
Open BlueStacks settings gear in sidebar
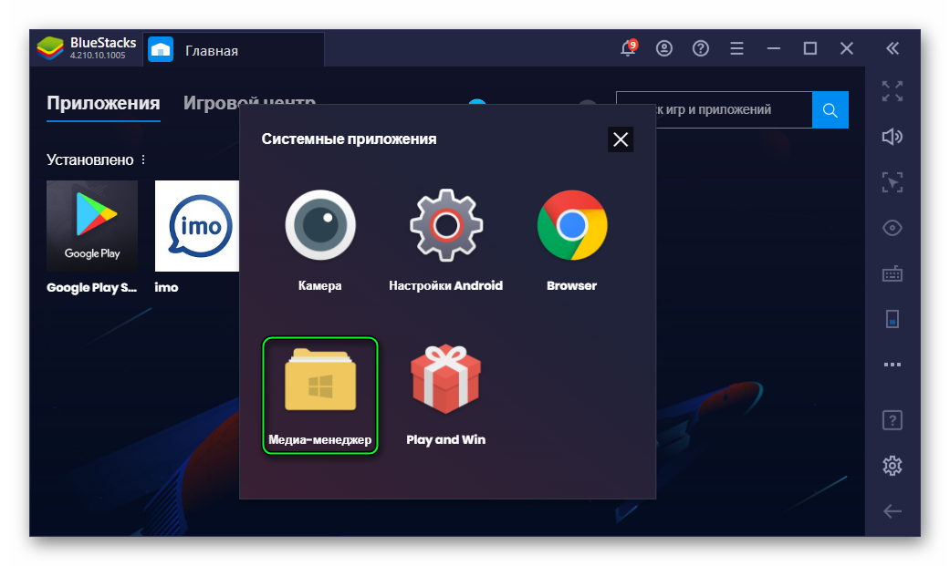(893, 466)
